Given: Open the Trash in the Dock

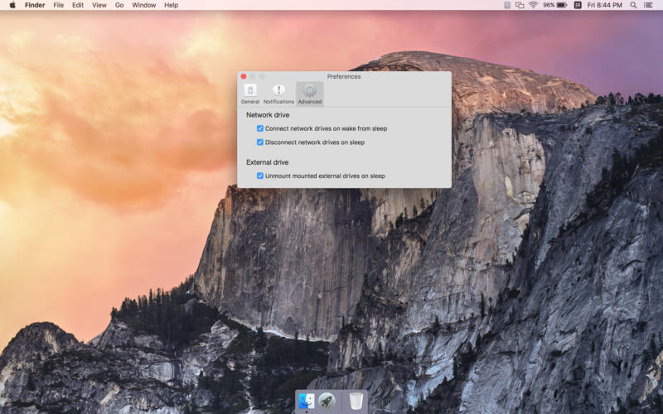Looking at the screenshot, I should [356, 401].
